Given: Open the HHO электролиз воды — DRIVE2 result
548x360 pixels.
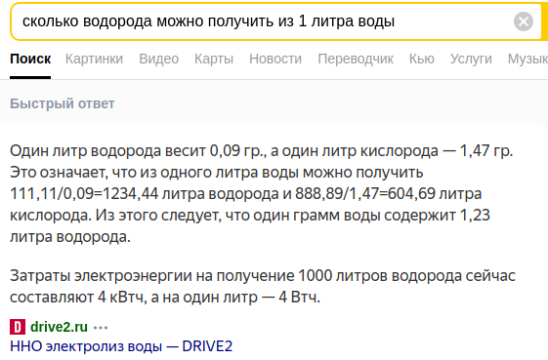Looking at the screenshot, I should tap(121, 346).
